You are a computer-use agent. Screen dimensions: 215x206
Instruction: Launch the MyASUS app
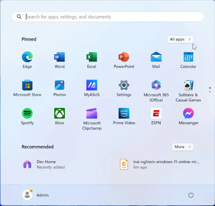point(92,88)
